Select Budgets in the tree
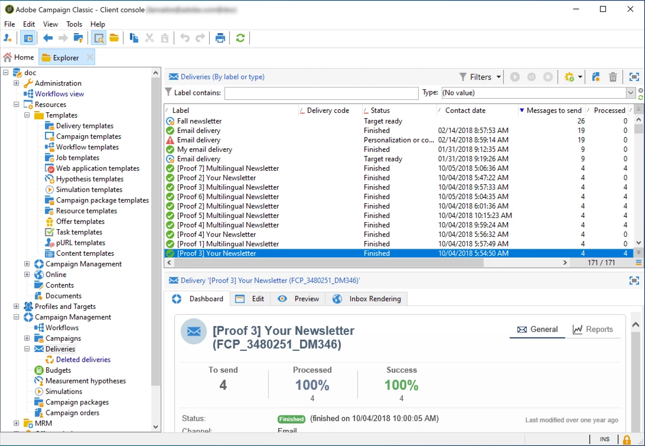 click(58, 370)
